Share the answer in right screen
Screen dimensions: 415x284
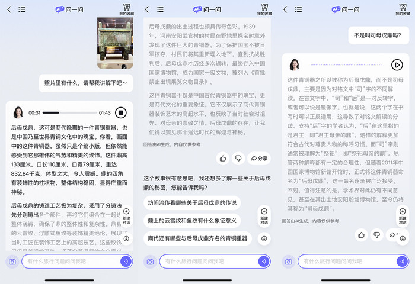[x=392, y=235]
